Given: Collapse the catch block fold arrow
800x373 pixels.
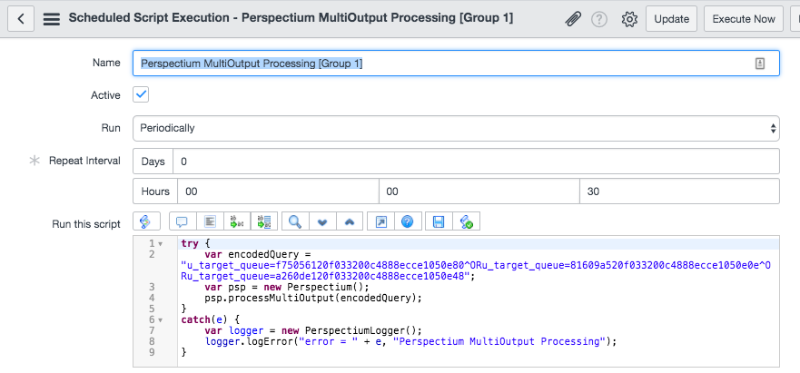Looking at the screenshot, I should point(161,320).
